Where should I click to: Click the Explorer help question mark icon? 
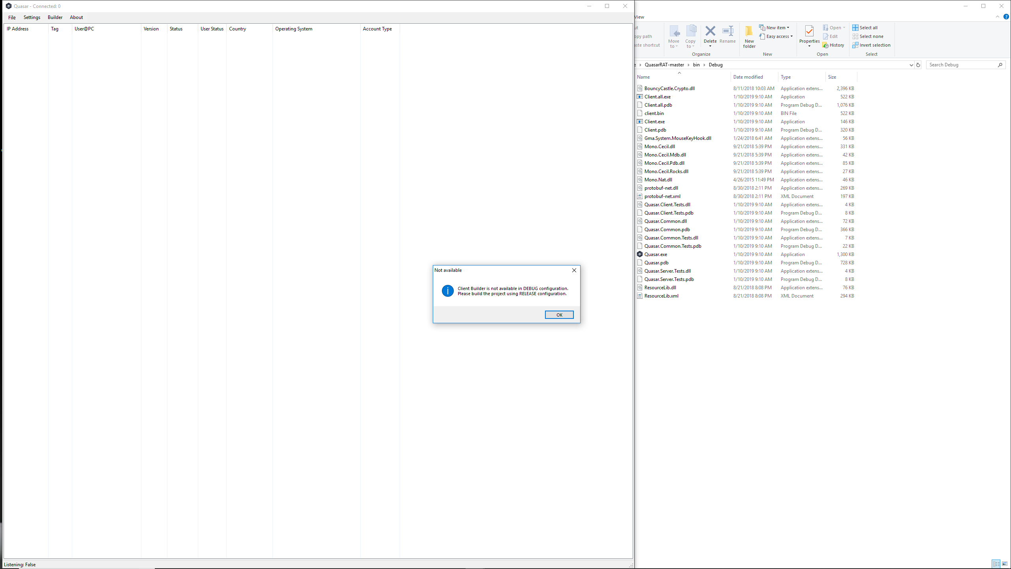[1006, 17]
